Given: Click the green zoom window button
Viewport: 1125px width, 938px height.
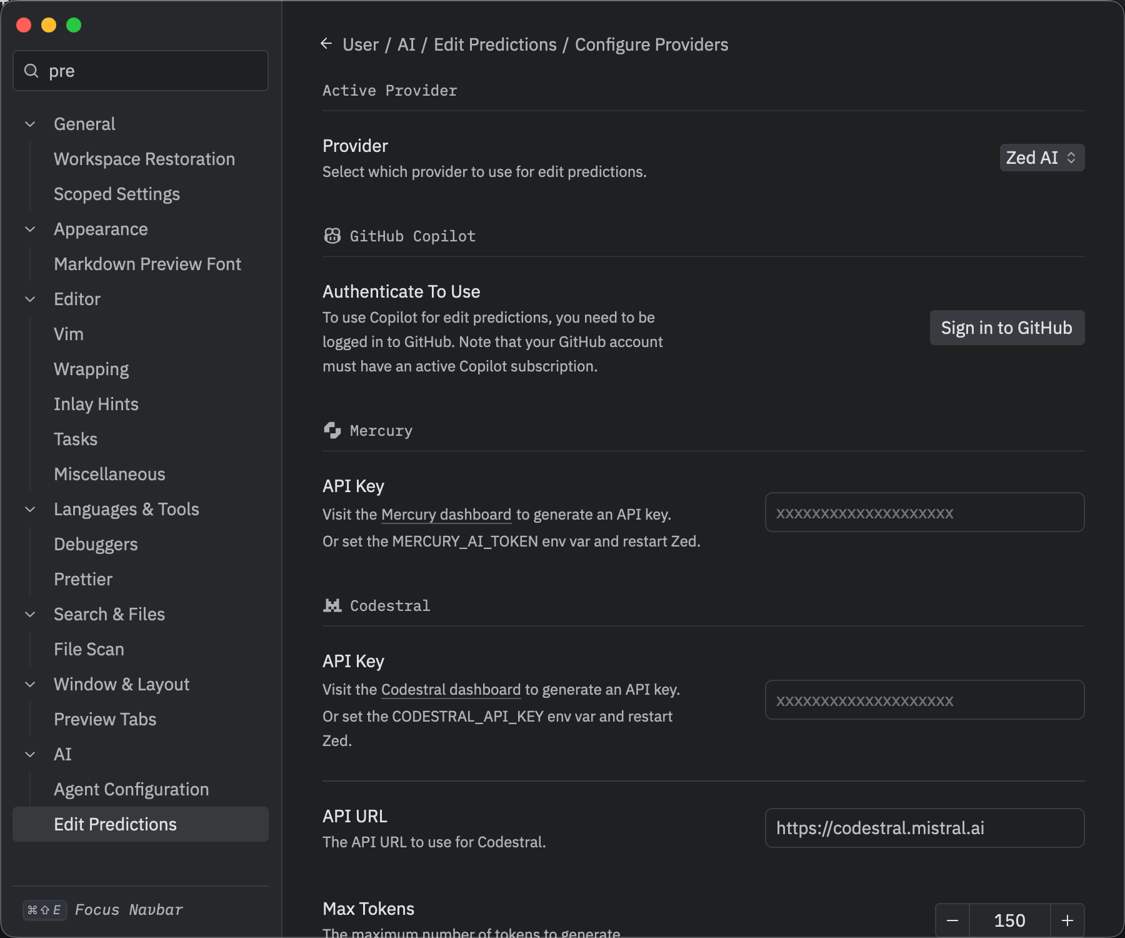Looking at the screenshot, I should pos(74,25).
